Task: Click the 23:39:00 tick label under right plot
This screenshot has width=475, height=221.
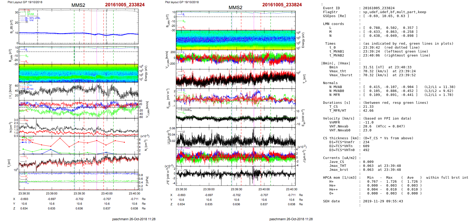Action: coord(209,189)
